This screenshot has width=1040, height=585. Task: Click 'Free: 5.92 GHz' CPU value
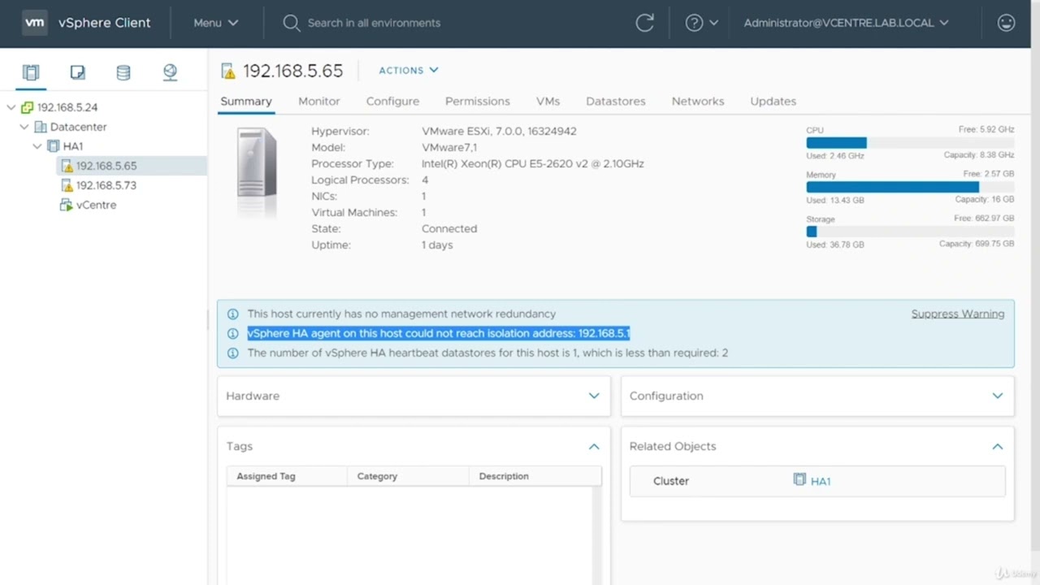click(x=986, y=129)
